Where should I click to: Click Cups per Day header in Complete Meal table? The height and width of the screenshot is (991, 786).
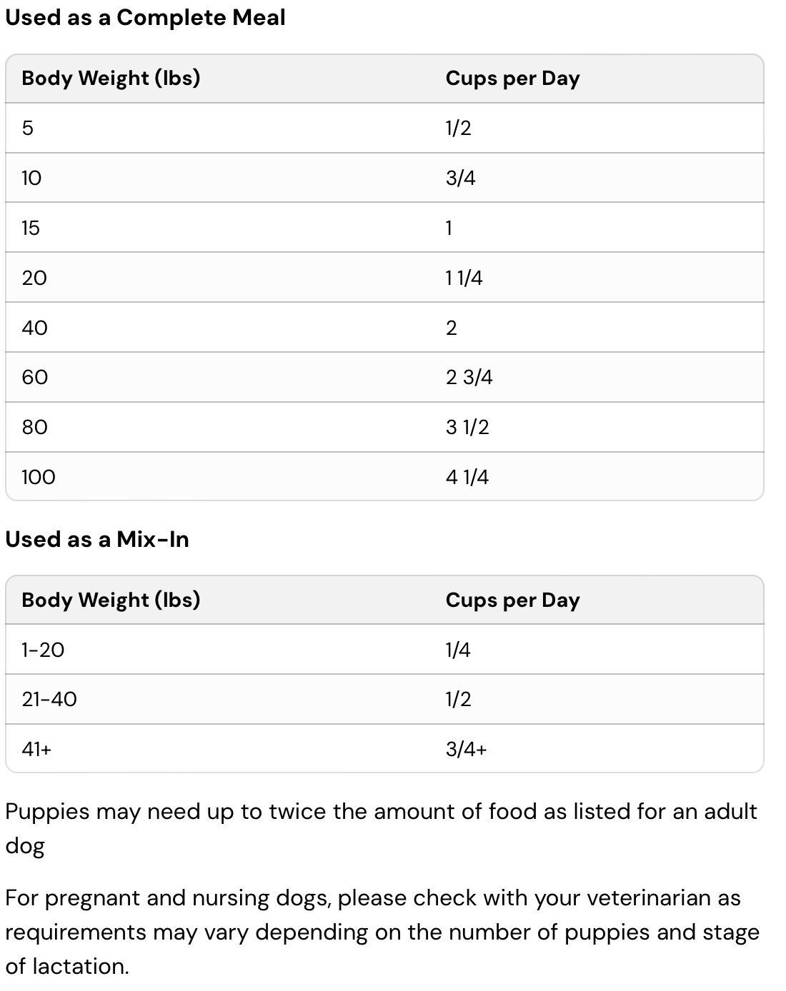tap(512, 79)
